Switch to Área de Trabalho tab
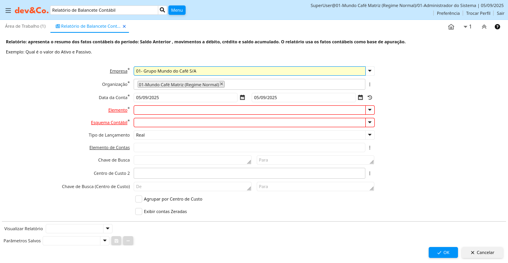508x263 pixels. pos(25,26)
